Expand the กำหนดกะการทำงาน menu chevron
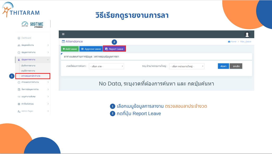 tap(48, 82)
